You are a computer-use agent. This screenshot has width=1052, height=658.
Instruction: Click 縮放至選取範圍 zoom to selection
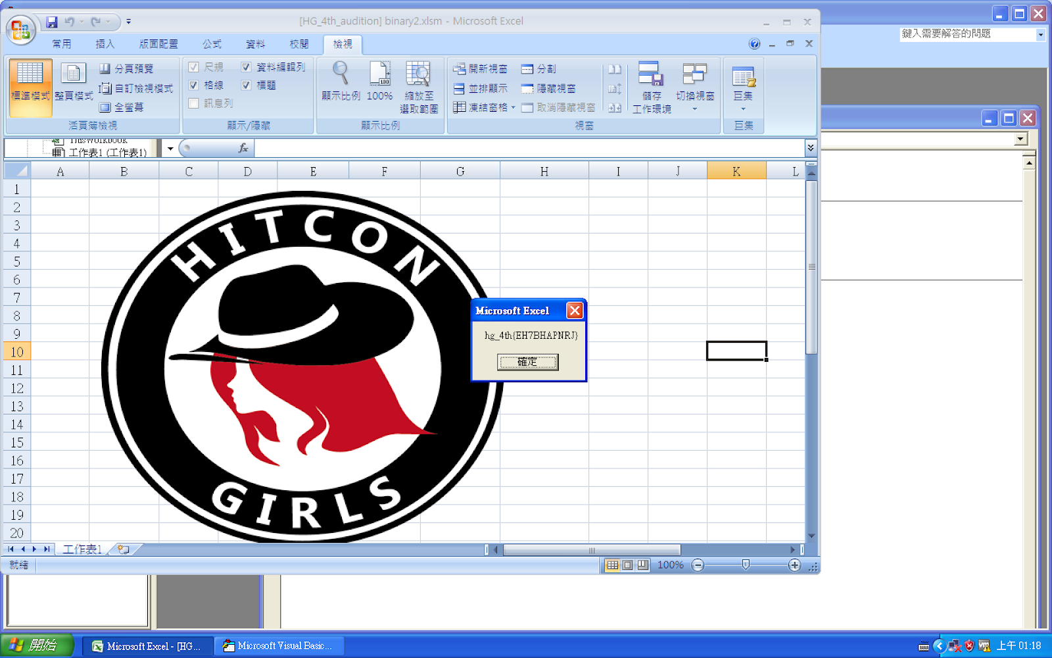419,88
